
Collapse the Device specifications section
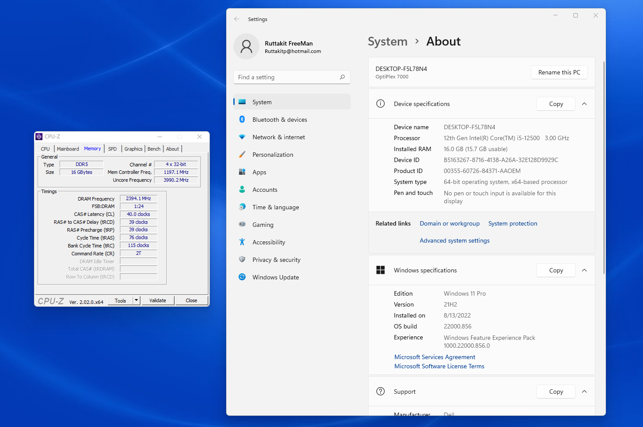pos(584,104)
